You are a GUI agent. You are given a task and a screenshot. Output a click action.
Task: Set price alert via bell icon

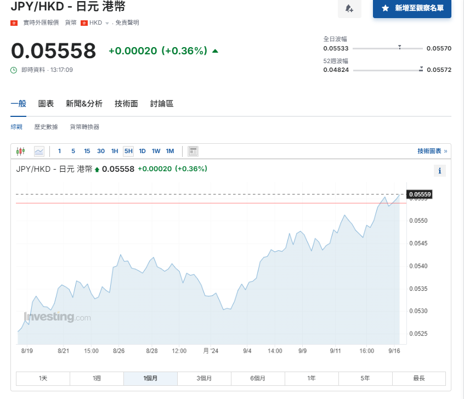tap(350, 9)
